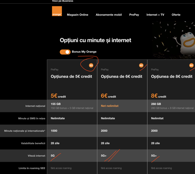The image size is (195, 174).
Task: Open the PrePay menu
Action: coord(134,15)
